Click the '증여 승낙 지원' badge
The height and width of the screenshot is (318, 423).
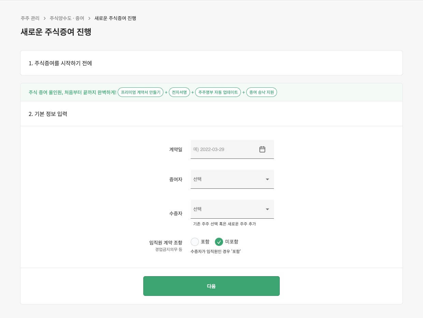[262, 92]
